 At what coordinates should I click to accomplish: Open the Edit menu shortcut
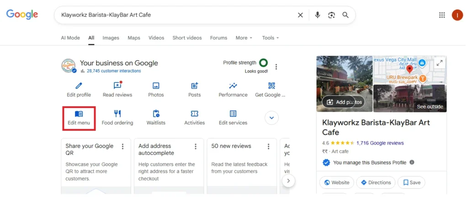(79, 118)
